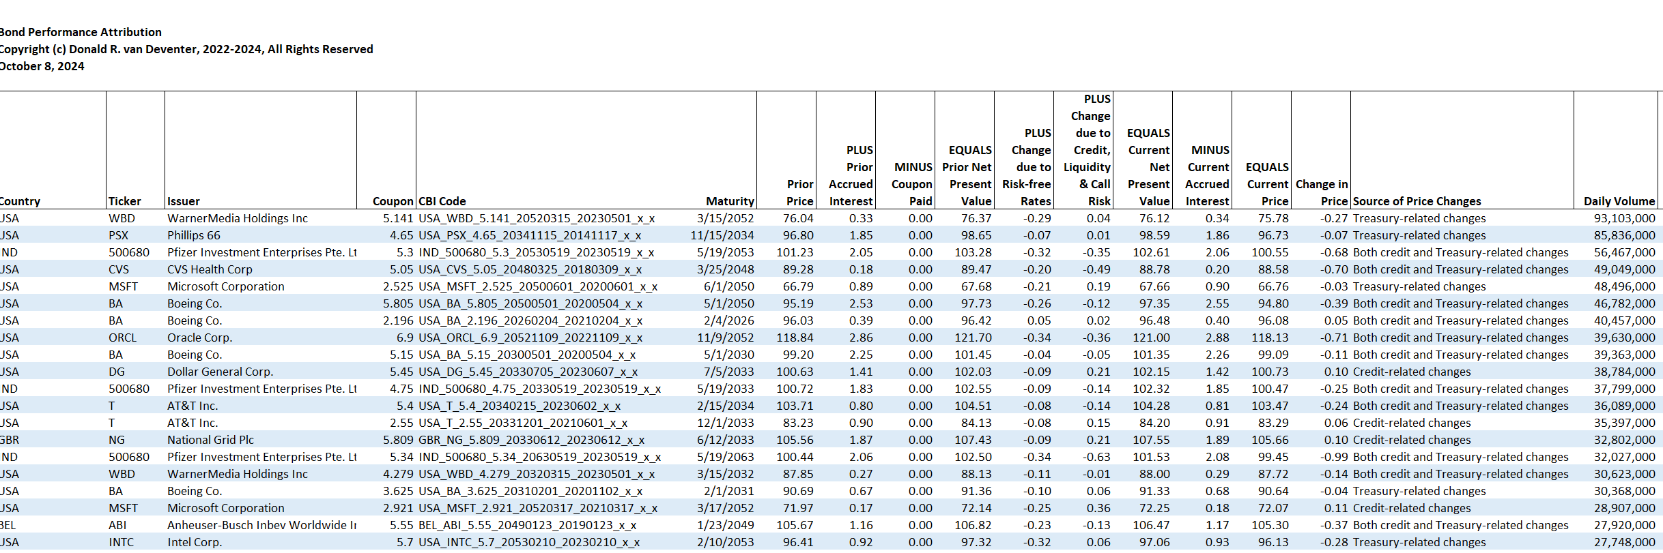The image size is (1663, 553).
Task: Select the prior price value 118.84
Action: (795, 338)
